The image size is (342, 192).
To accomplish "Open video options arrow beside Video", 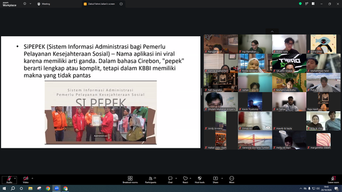I will point(32,178).
